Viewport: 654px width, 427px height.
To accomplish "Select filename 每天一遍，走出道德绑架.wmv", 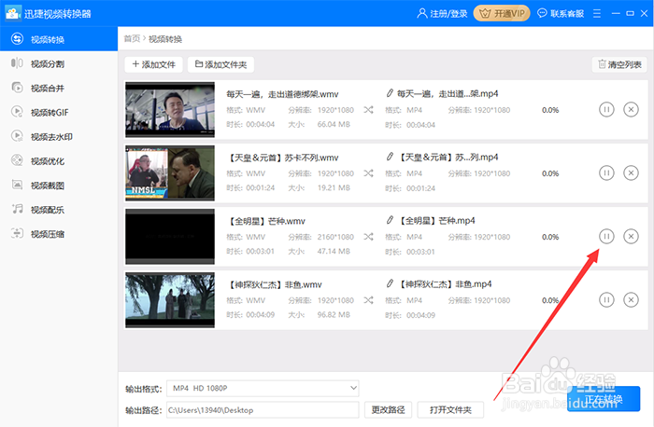I will (282, 94).
